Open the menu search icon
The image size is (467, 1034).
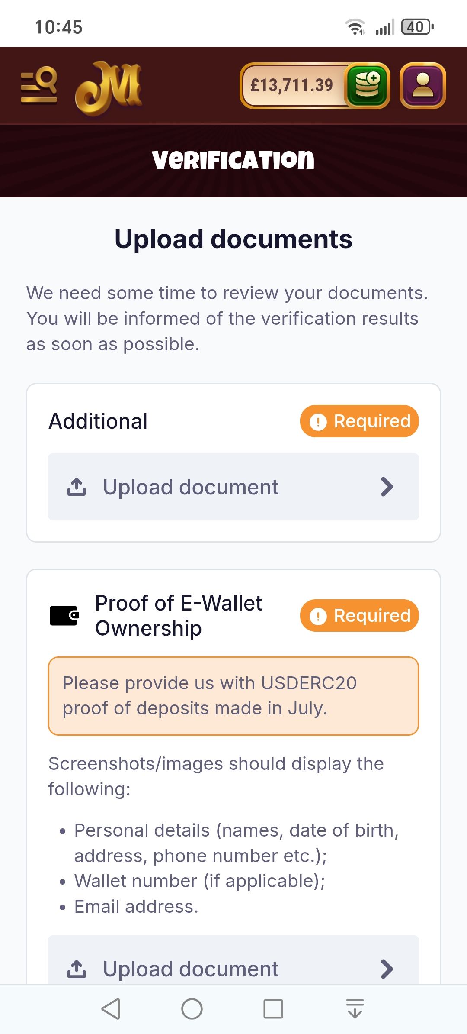39,85
